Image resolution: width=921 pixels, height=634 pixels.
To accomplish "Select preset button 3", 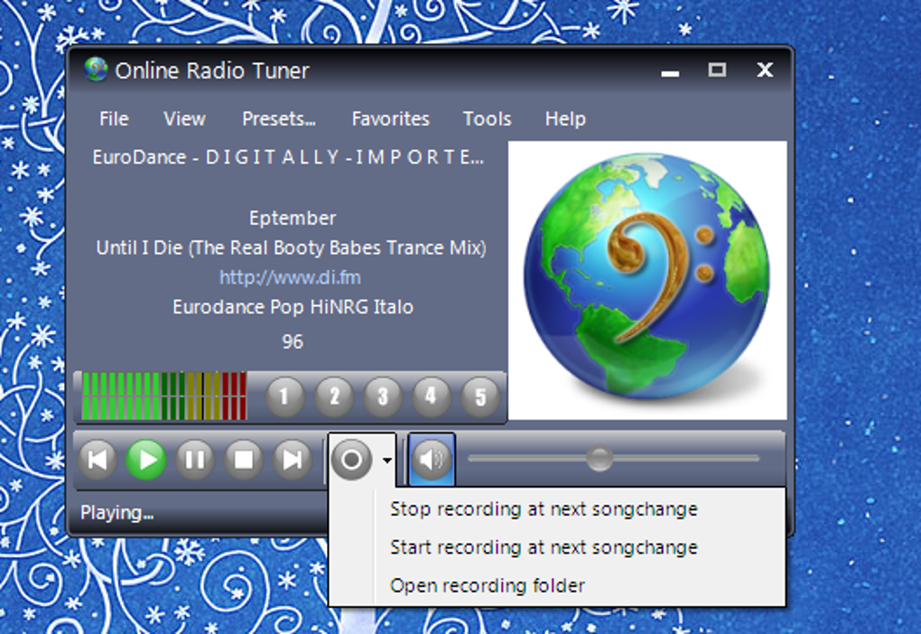I will pyautogui.click(x=383, y=396).
